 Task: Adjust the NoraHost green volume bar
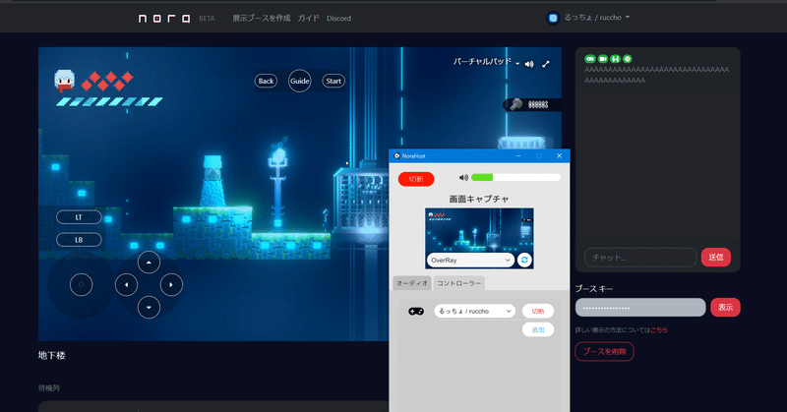[x=515, y=177]
